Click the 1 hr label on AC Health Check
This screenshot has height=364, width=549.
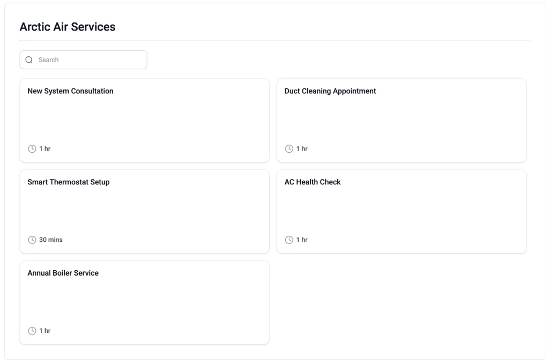[x=302, y=240]
